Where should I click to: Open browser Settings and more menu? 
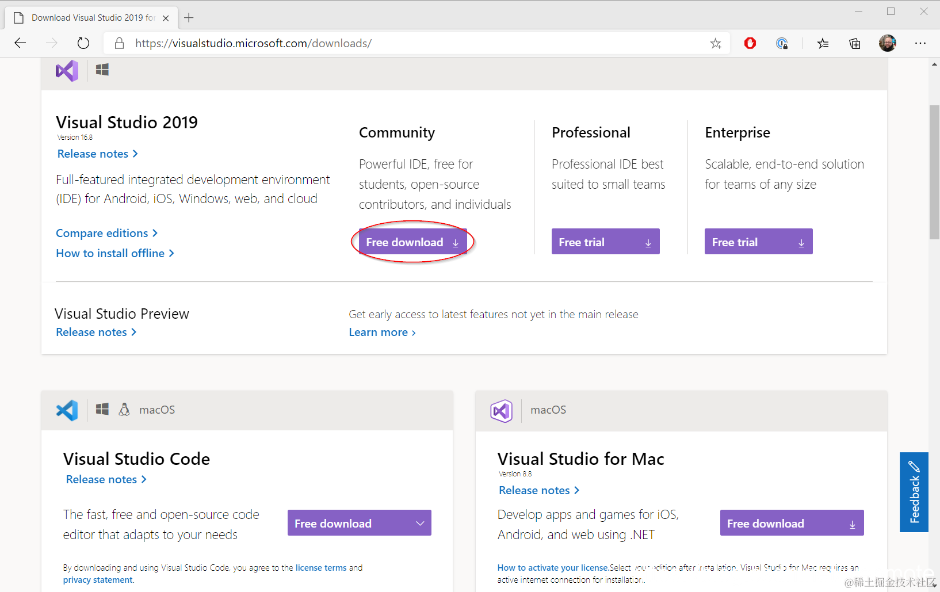pos(920,43)
